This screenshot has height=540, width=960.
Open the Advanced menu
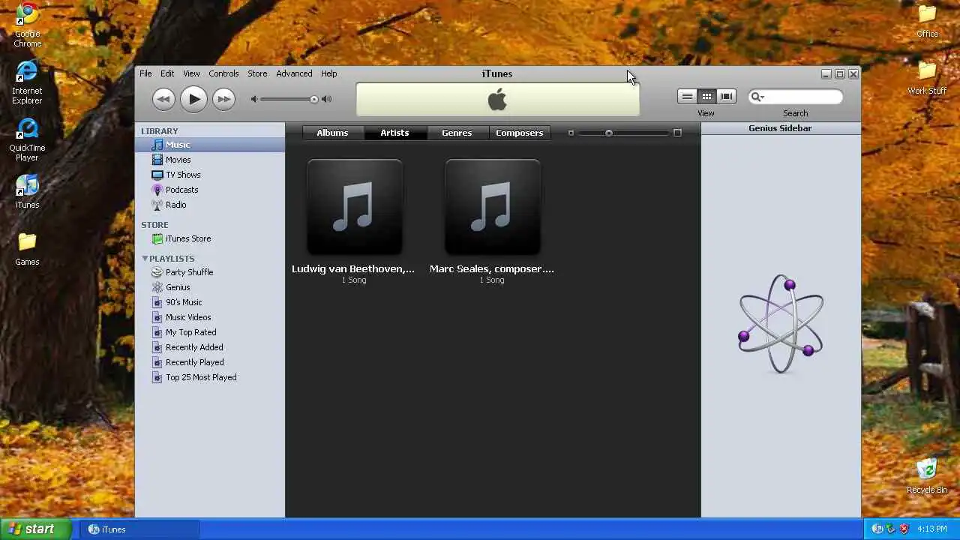click(x=294, y=73)
